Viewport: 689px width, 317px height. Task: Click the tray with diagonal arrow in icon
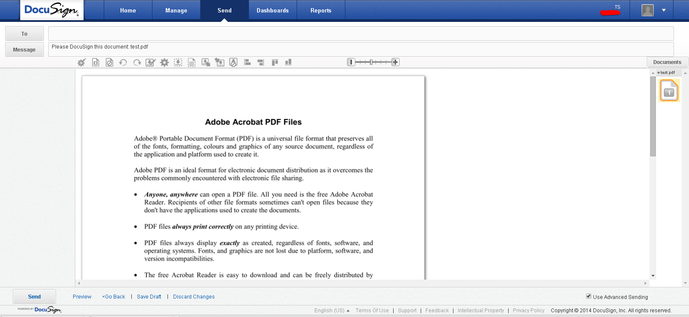[220, 62]
